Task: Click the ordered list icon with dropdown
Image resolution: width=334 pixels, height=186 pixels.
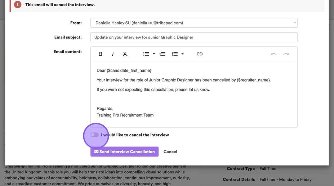Action: point(175,54)
